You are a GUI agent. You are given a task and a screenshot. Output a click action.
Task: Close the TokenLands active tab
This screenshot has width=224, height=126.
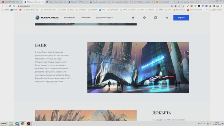(x=43, y=2)
